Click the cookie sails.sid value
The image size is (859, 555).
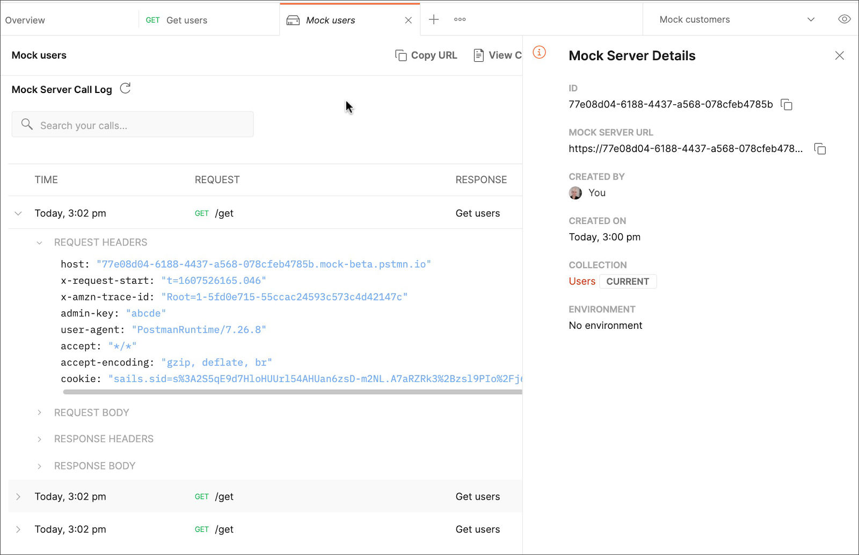(x=315, y=379)
